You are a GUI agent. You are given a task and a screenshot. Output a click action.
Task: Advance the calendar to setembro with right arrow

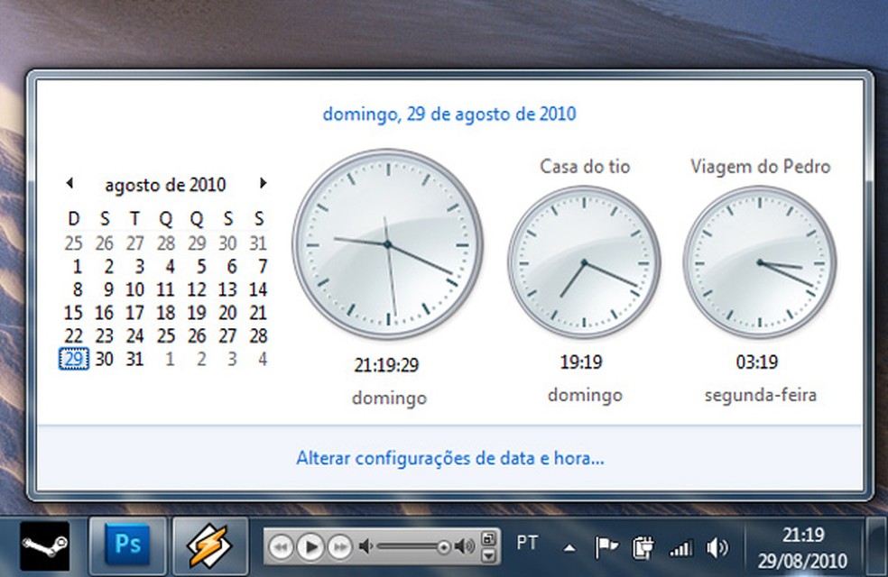tap(263, 183)
